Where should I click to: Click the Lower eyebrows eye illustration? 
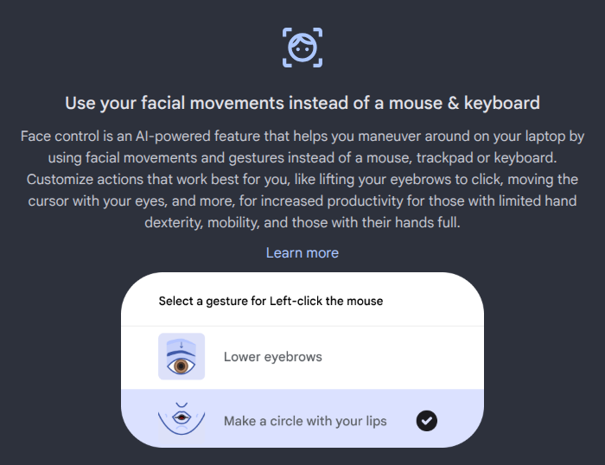181,356
